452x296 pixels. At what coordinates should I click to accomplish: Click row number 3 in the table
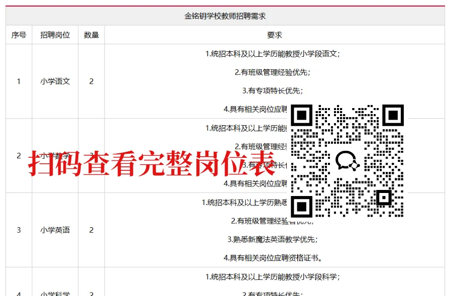(x=19, y=230)
